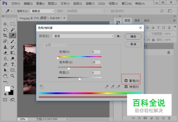Image resolution: width=178 pixels, height=122 pixels.
Task: Toggle 显示取样环 checkbox in options bar
Action: [108, 11]
